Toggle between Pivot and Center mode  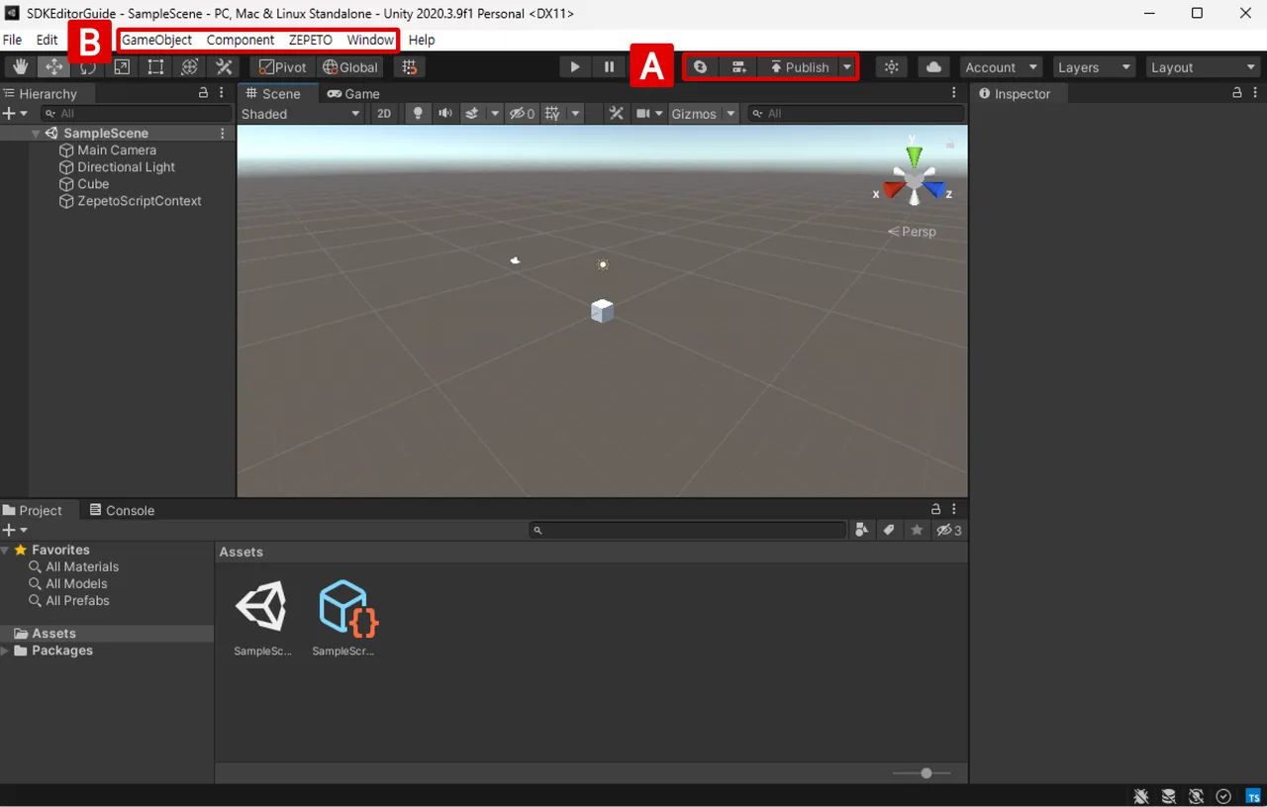click(x=281, y=66)
